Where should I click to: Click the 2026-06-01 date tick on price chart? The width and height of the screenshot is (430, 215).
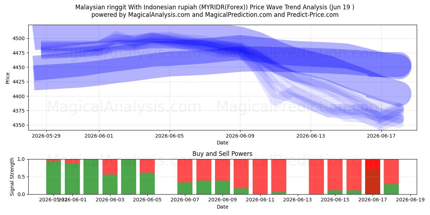(x=99, y=135)
